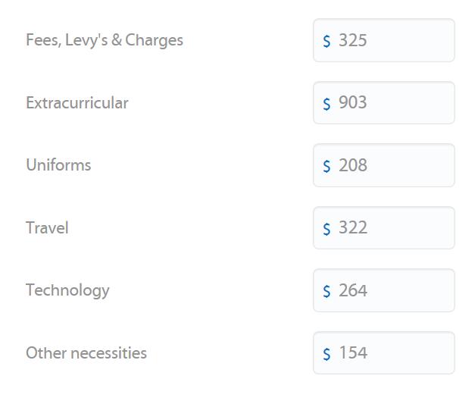Click the Technology label text
This screenshot has width=459, height=404.
[67, 290]
